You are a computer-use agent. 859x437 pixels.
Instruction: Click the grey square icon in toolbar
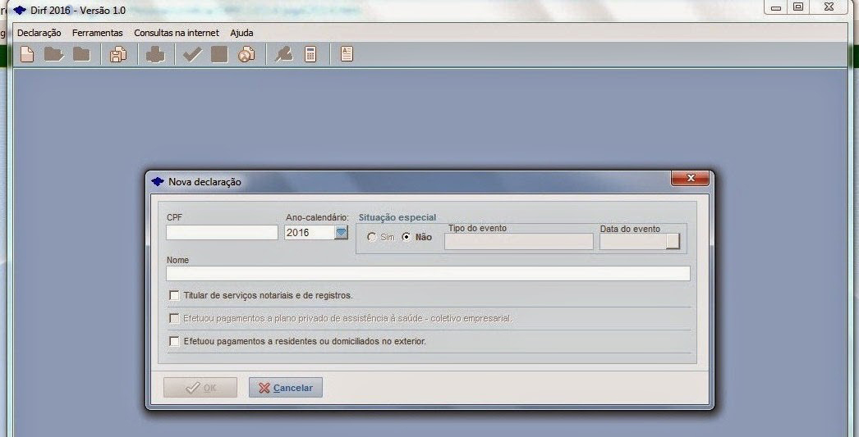[x=220, y=54]
